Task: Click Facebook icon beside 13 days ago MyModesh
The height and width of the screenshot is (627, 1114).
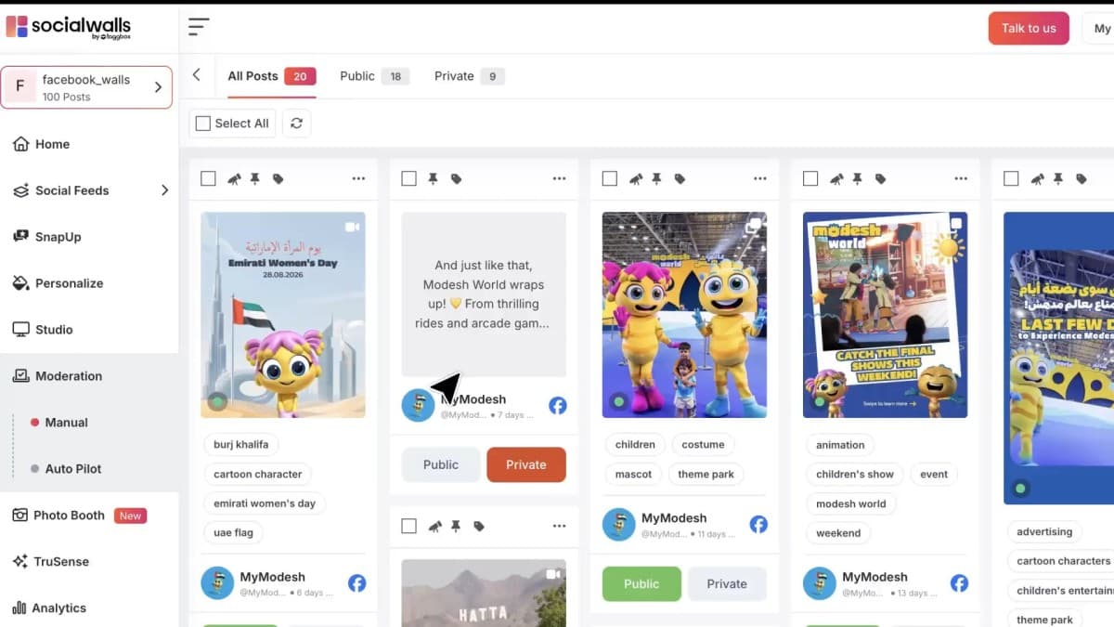Action: coord(959,583)
